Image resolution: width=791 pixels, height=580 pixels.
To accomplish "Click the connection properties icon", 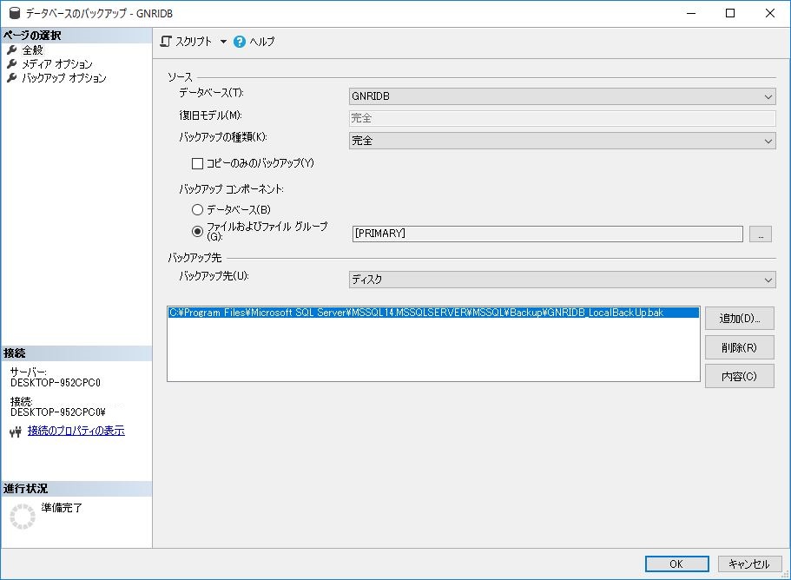I will [15, 432].
